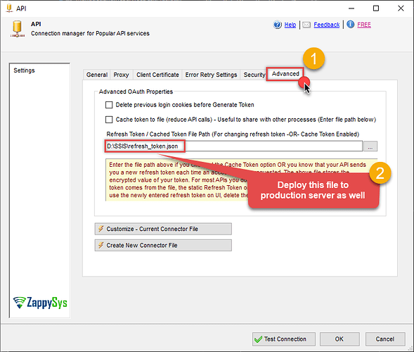Open Error Retry Settings tab

click(x=212, y=75)
